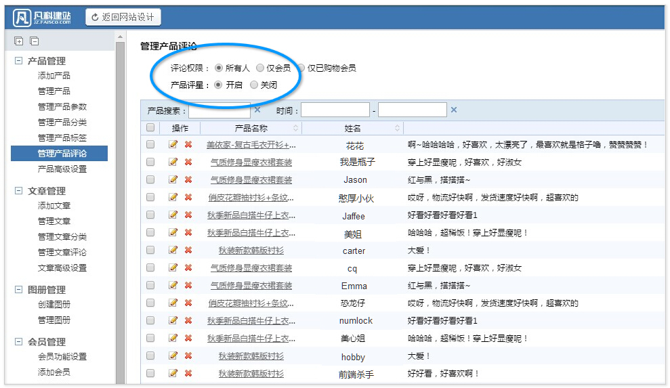Click the red delete icon for Jason's comment
The image size is (670, 388).
coord(188,179)
